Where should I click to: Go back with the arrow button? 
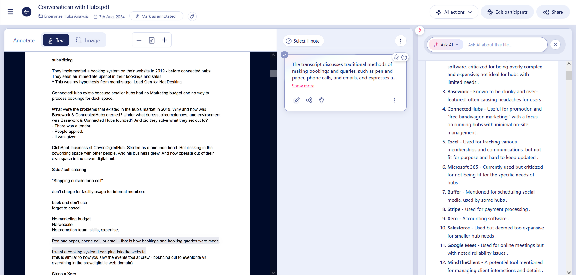tap(27, 12)
